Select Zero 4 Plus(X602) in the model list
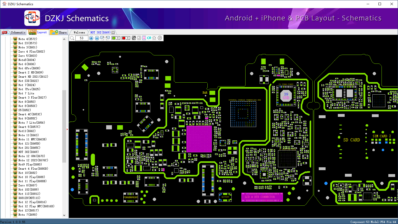The image size is (398, 224). [32, 51]
